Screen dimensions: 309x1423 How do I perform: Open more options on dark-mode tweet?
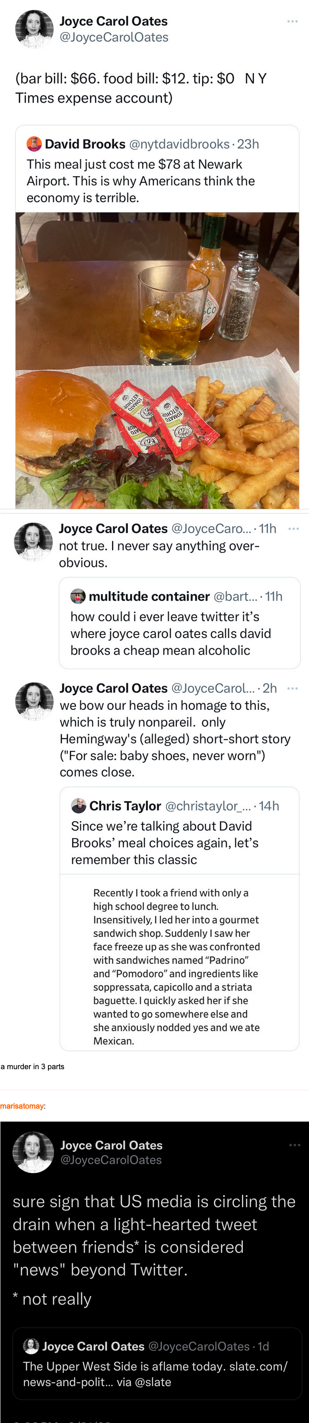click(295, 1145)
